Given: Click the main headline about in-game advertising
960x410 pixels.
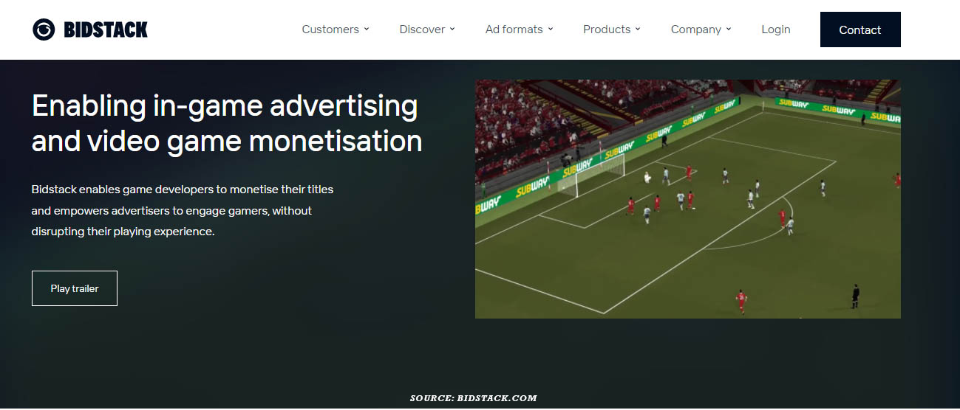Looking at the screenshot, I should tap(227, 123).
